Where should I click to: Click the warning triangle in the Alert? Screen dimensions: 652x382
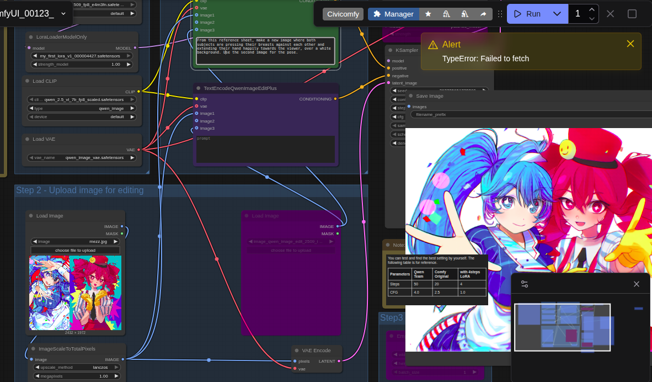point(433,45)
